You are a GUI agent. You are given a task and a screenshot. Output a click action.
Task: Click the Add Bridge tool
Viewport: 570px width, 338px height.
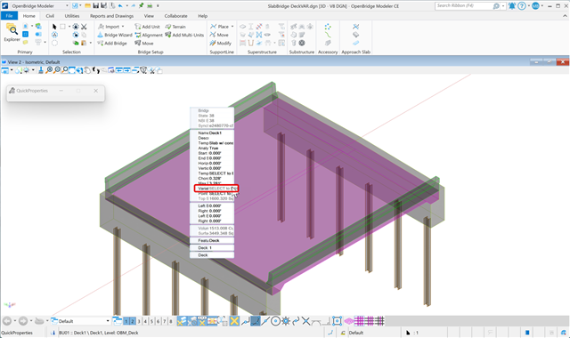point(112,44)
